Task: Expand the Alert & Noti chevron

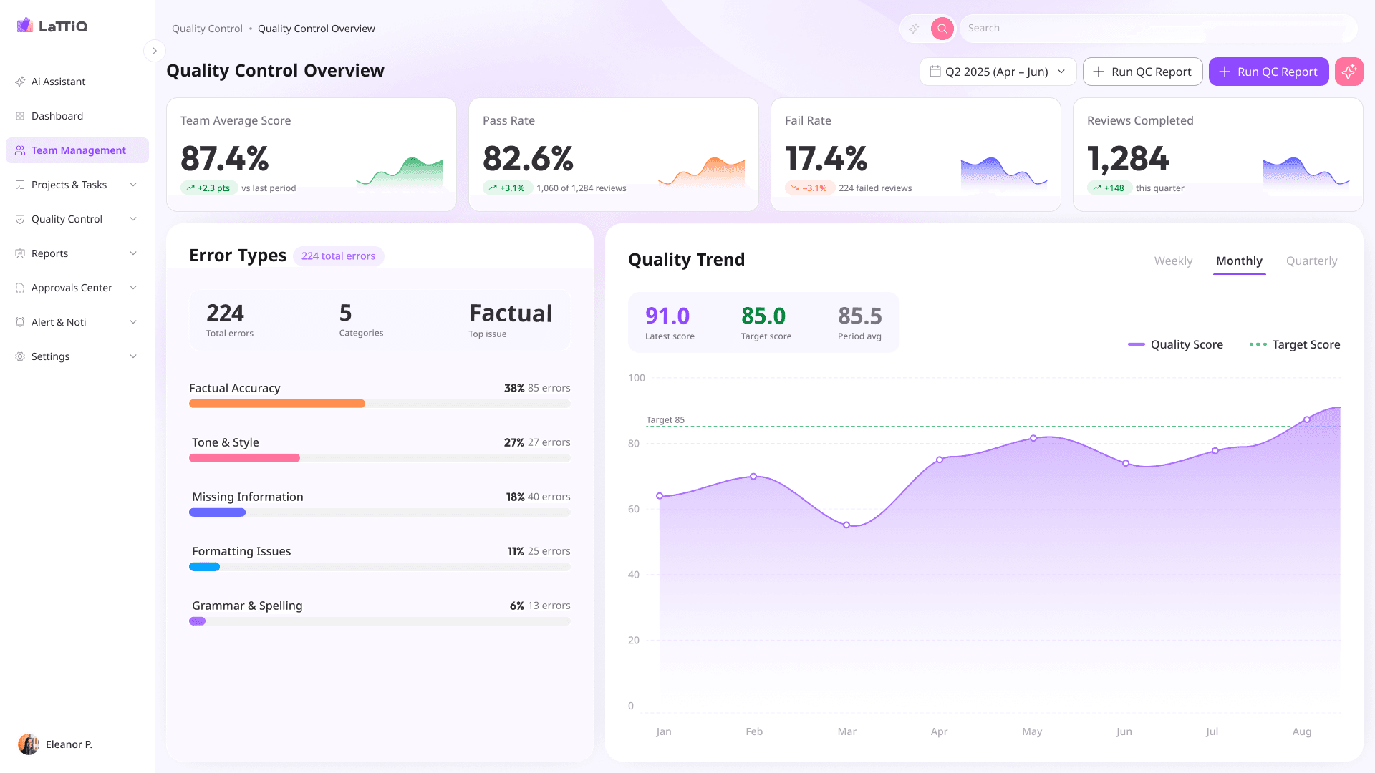Action: click(x=133, y=322)
